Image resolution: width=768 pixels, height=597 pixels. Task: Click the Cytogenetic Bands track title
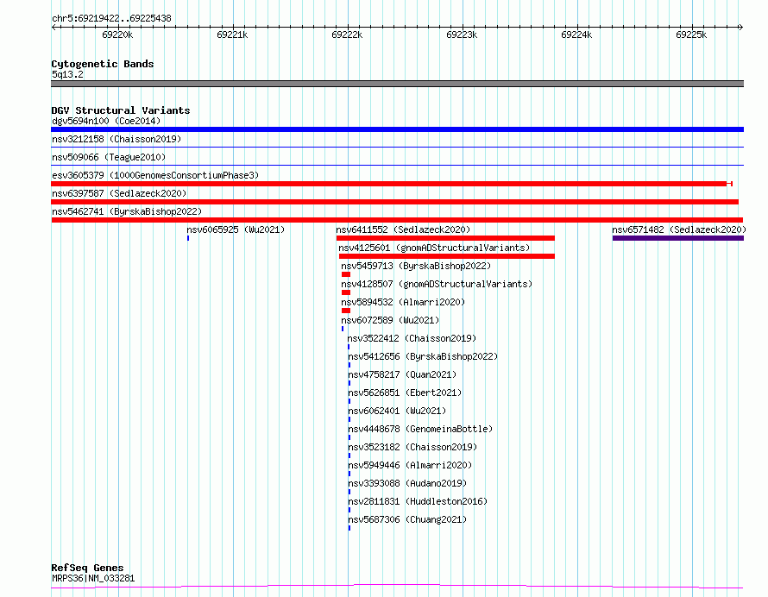click(x=103, y=64)
